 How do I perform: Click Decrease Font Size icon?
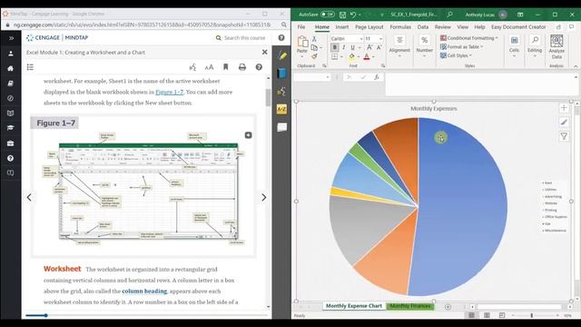379,47
